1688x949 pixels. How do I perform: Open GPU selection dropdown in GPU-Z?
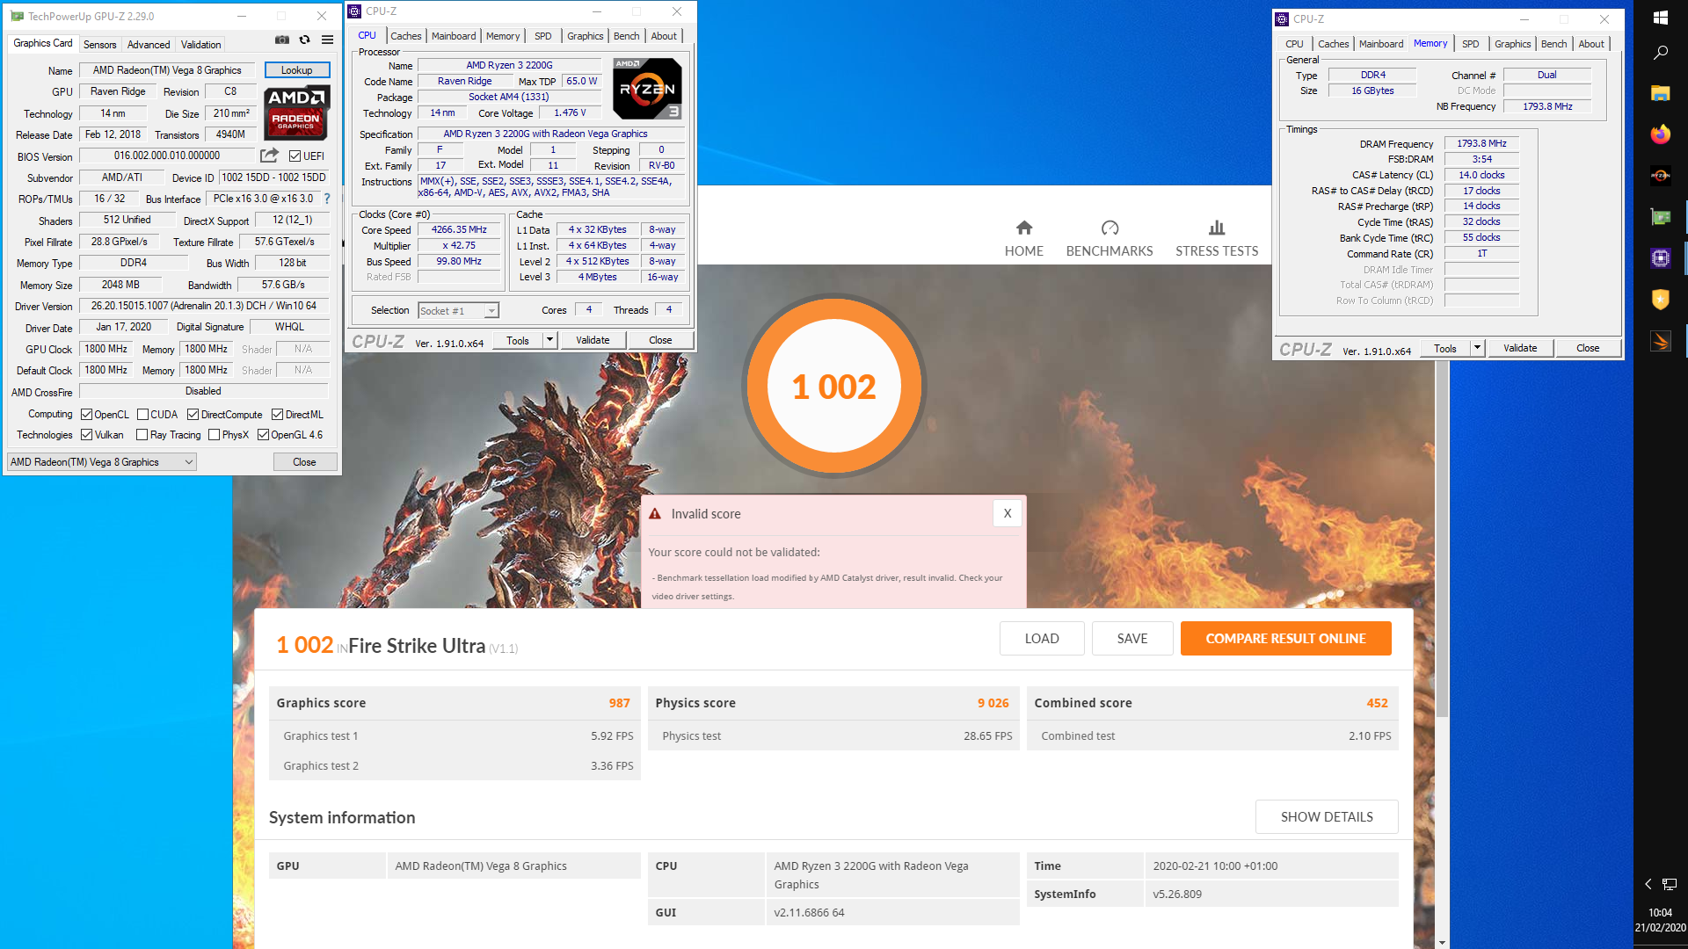102,462
